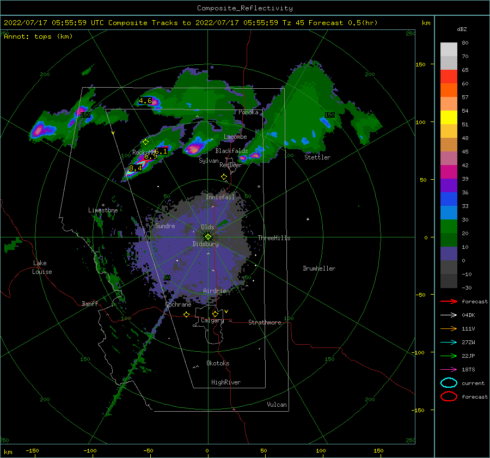The image size is (490, 458).
Task: Click the Strathmore town label
Action: coord(265,322)
